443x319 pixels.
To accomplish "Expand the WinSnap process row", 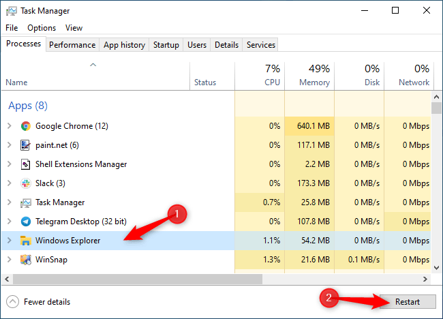I will (x=10, y=260).
